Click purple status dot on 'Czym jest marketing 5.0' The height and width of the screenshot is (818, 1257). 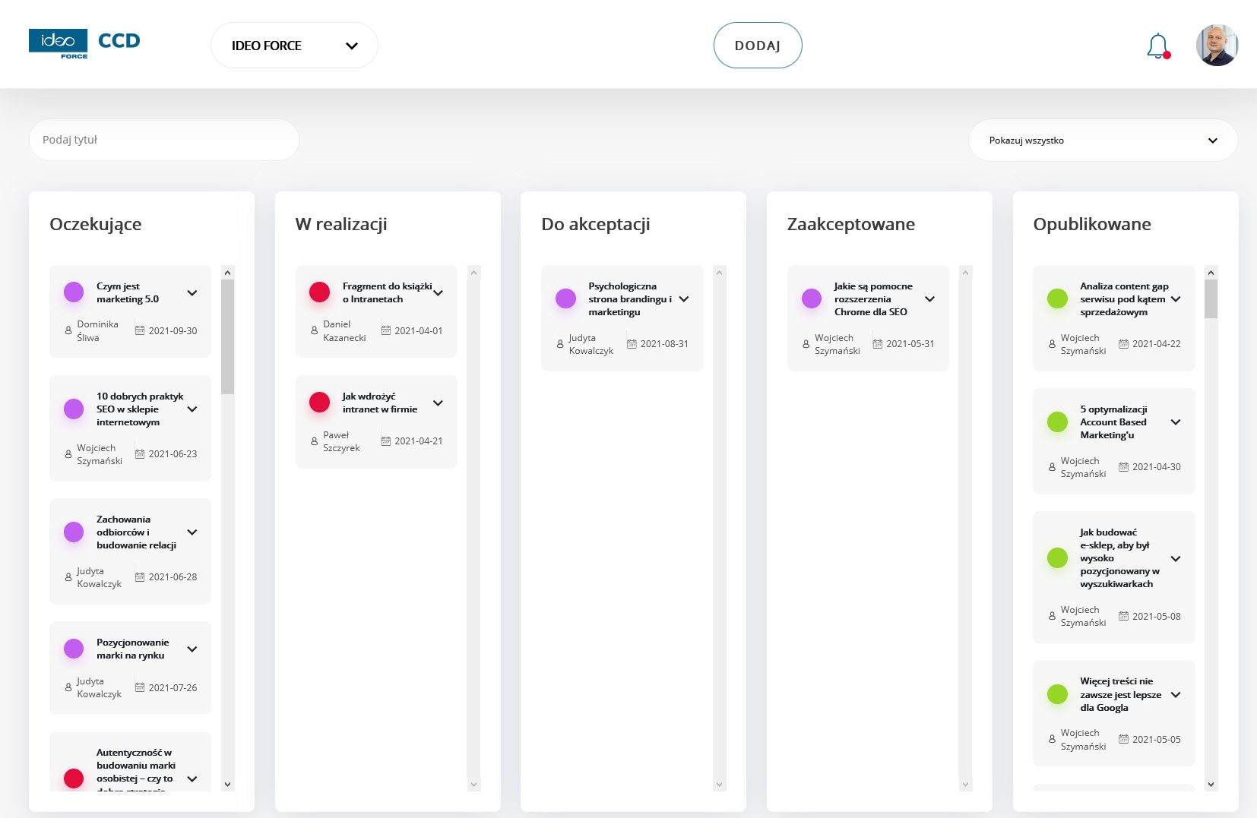(74, 292)
